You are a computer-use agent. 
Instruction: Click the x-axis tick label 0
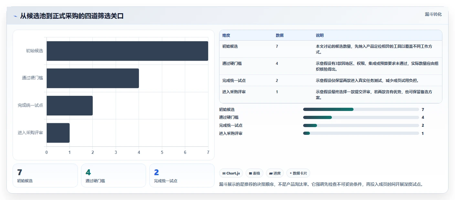click(47, 152)
